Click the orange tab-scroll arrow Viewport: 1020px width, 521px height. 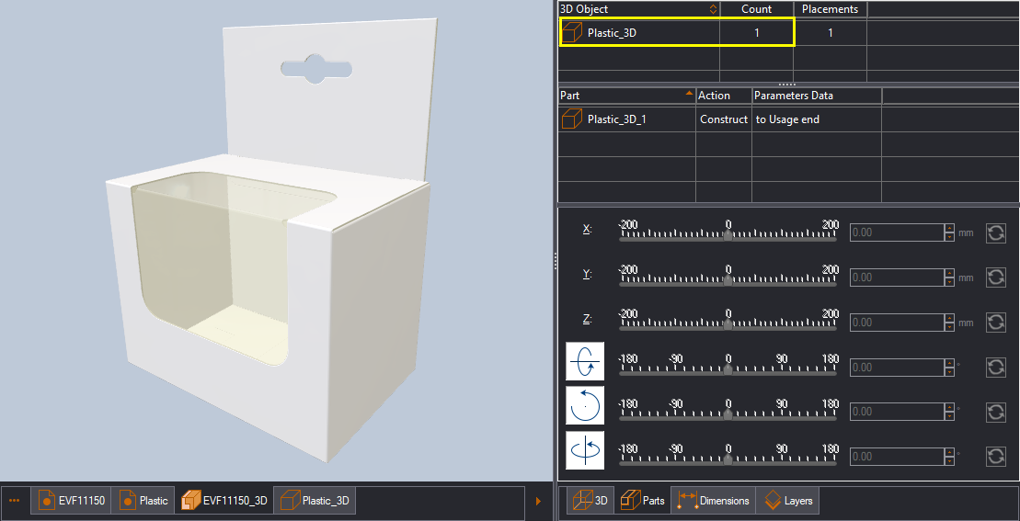[537, 501]
